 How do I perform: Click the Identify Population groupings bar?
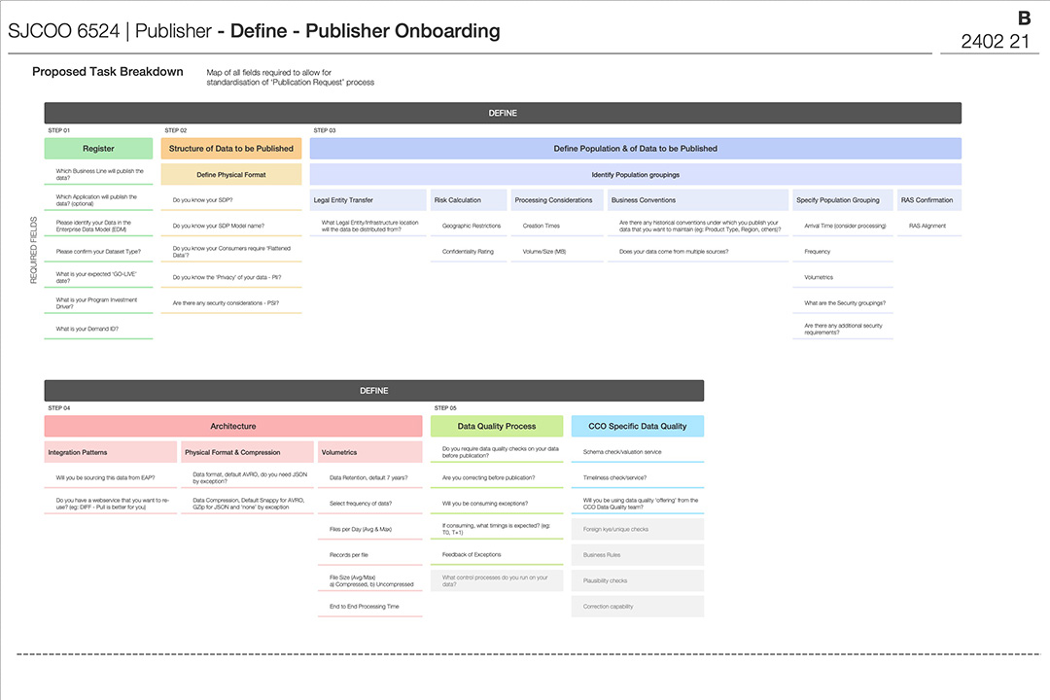635,175
